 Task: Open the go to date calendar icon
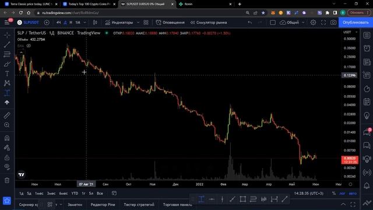point(114,193)
